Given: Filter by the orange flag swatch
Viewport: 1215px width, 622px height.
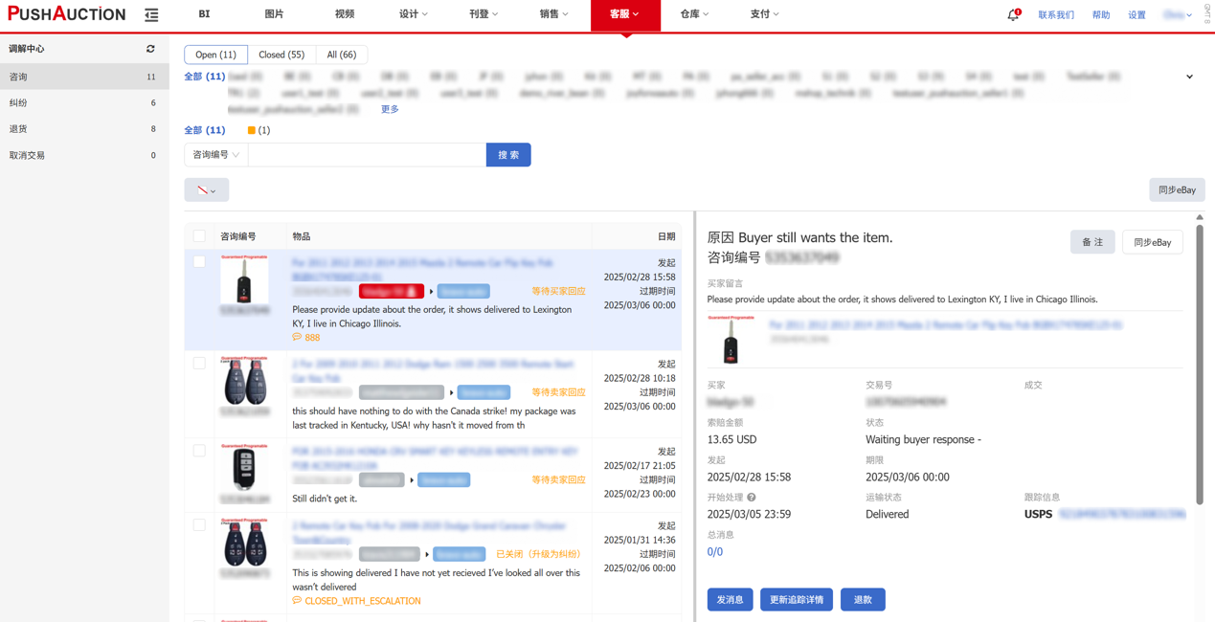Looking at the screenshot, I should [252, 130].
